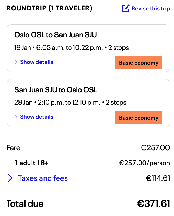Viewport: 174px width, 216px height.
Task: Click the 18 Jan departure time line
Action: tap(71, 48)
